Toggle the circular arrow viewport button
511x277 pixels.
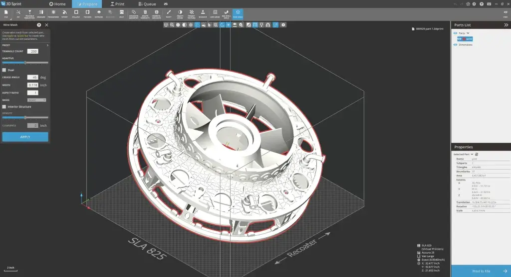(222, 25)
